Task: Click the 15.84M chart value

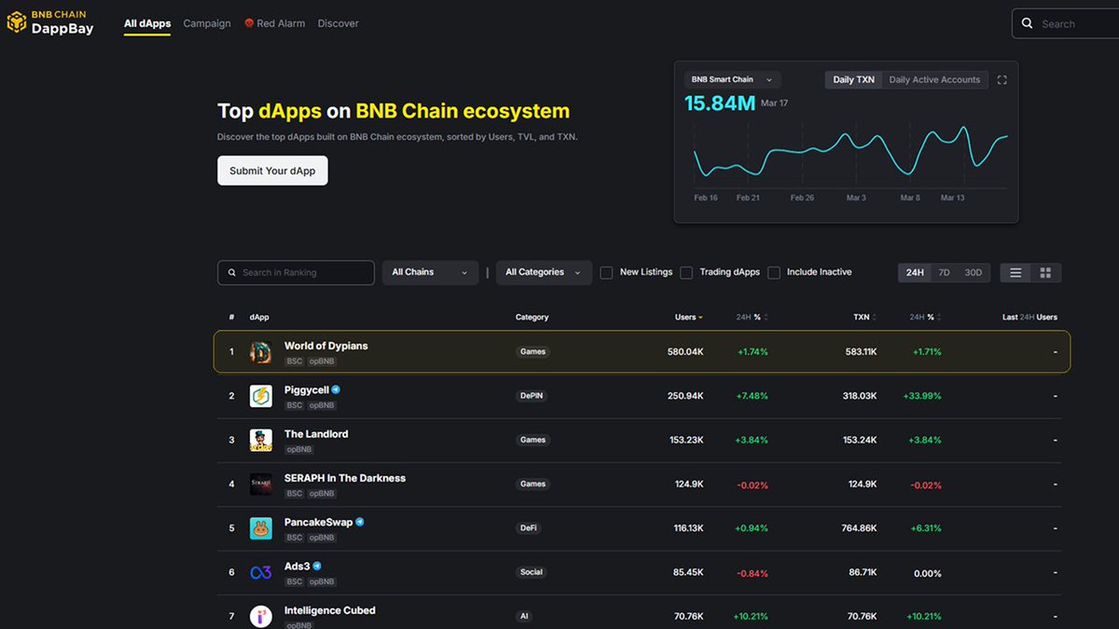Action: tap(720, 103)
